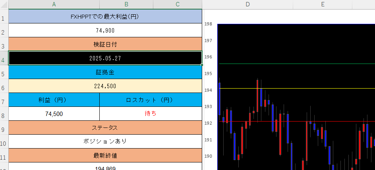Select column B header
This screenshot has height=170, width=375.
pos(126,4)
